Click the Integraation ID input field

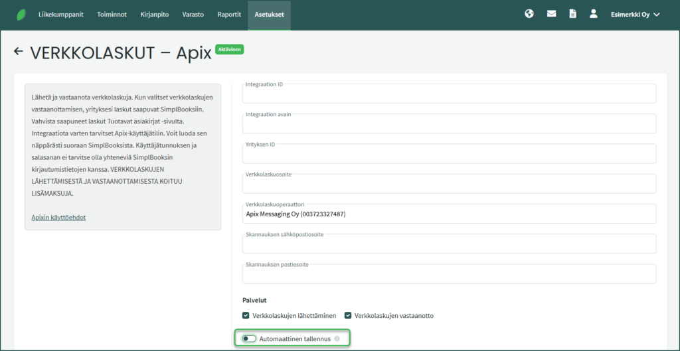pos(449,95)
